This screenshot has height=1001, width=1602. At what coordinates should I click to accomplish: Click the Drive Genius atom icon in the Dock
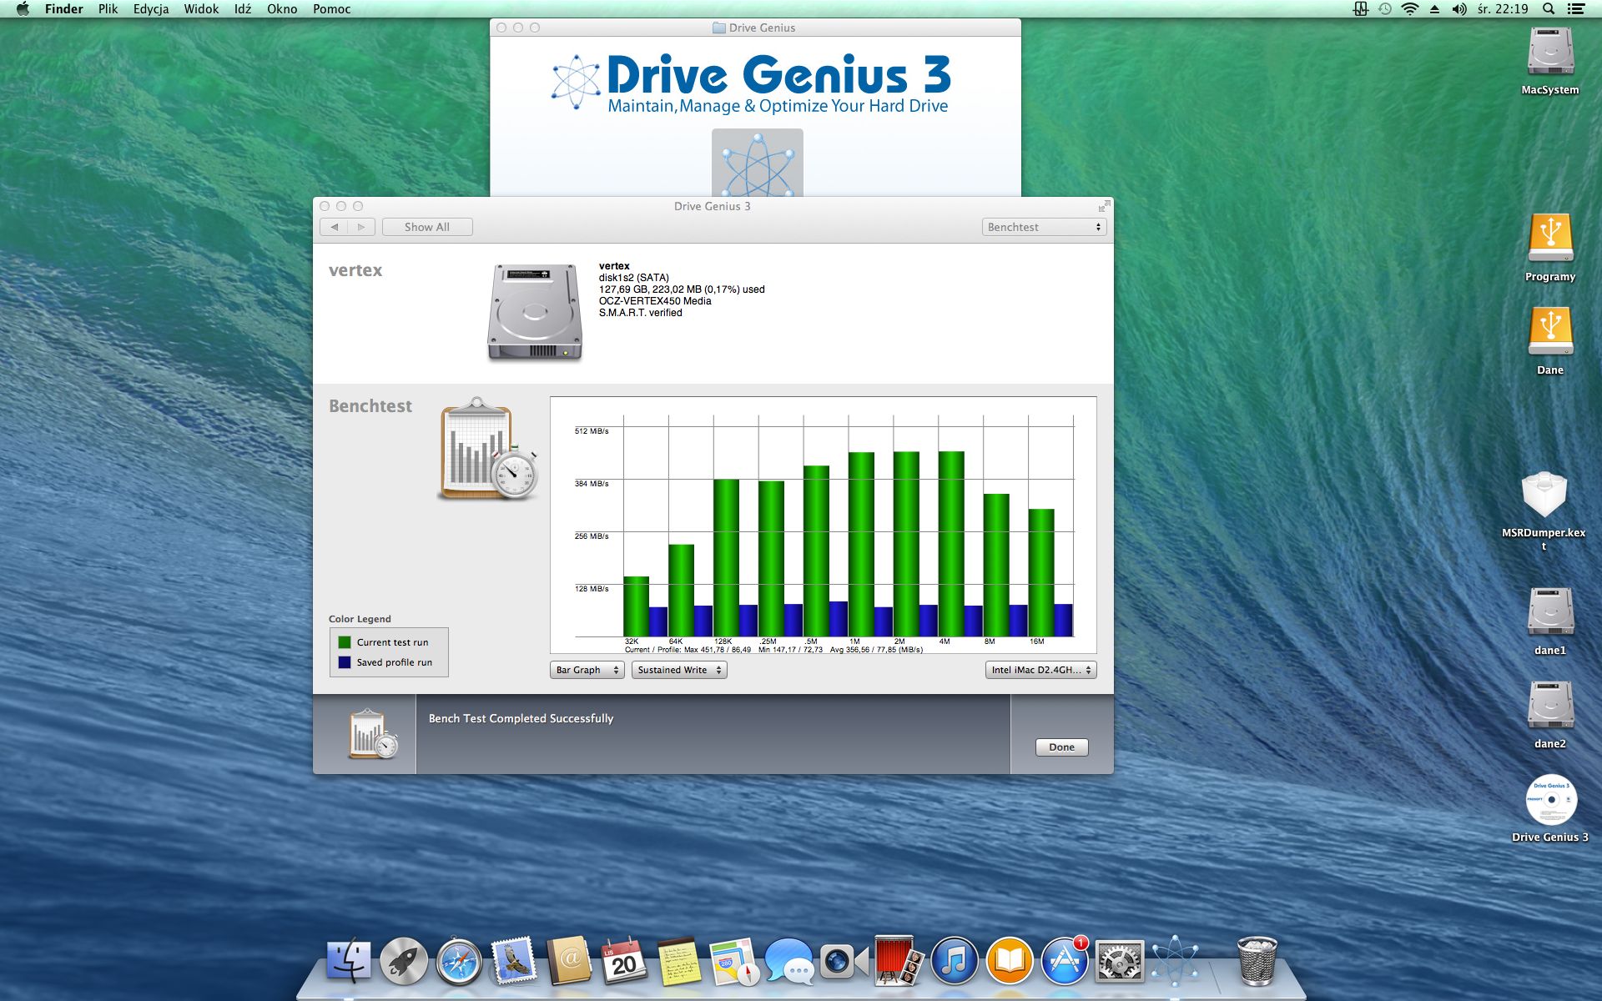tap(1174, 961)
